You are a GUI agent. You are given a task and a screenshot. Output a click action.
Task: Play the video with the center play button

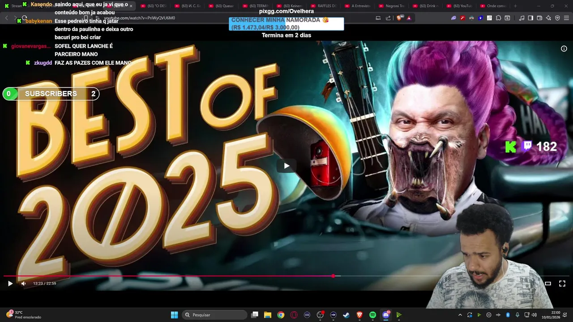(x=286, y=166)
